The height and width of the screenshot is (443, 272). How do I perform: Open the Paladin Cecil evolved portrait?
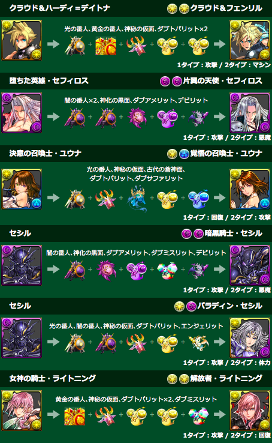tap(250, 338)
